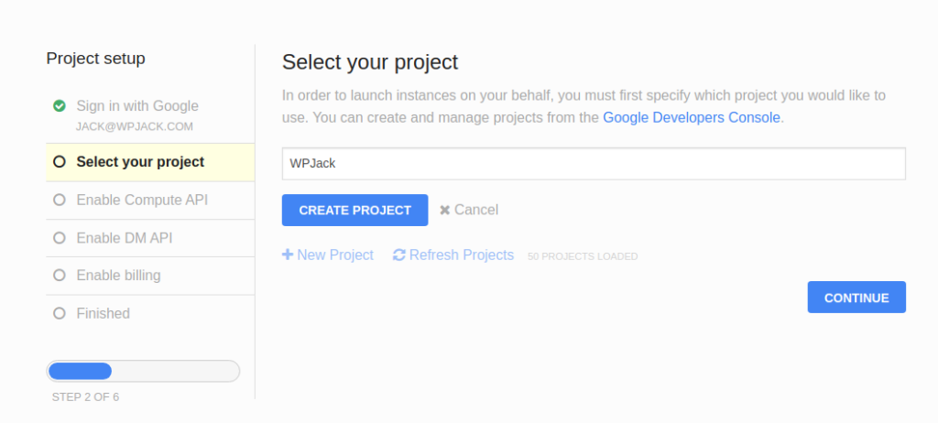
Task: Click the X icon beside Cancel
Action: click(x=444, y=210)
